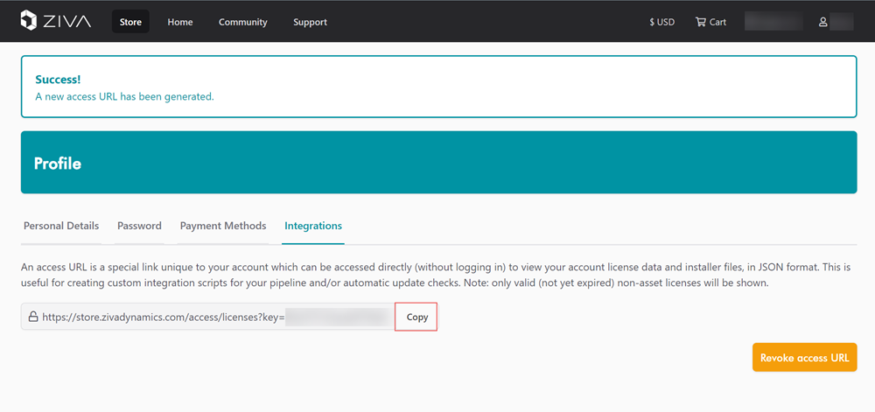
Task: Click the access URL field
Action: click(x=207, y=317)
